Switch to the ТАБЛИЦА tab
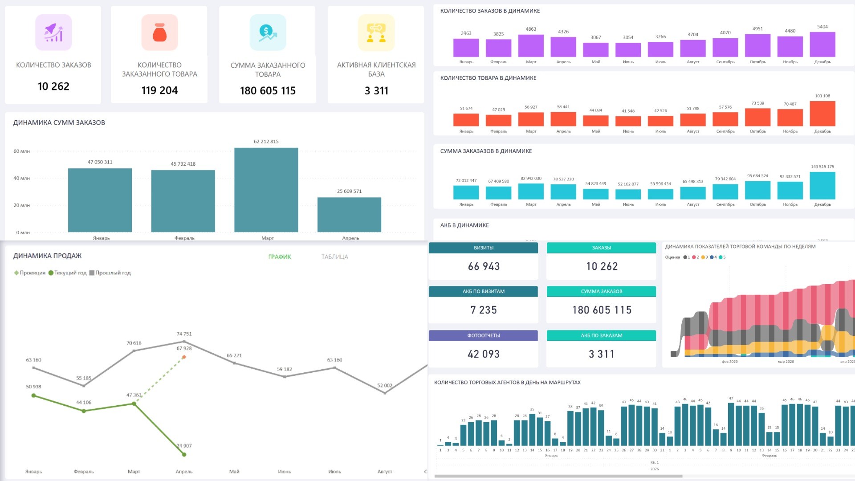 coord(335,257)
